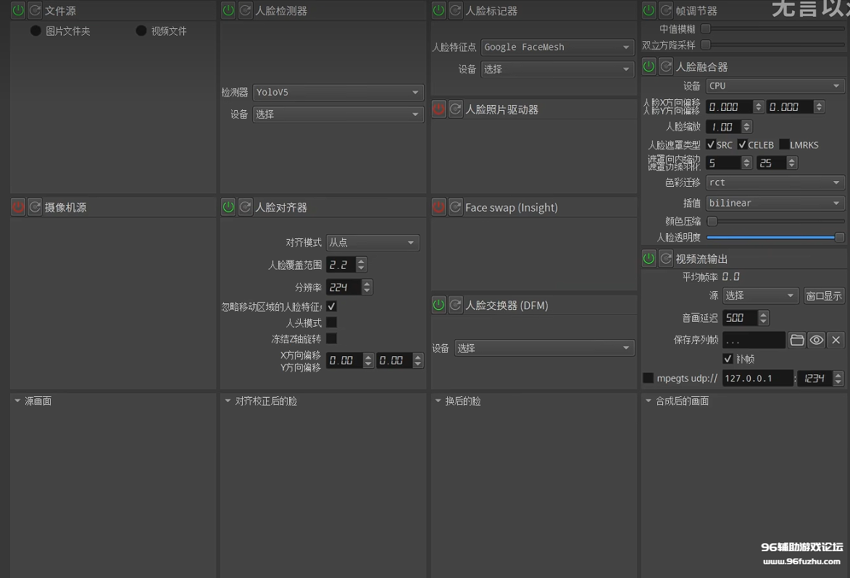Viewport: 850px width, 578px height.
Task: Enable the LMRKS mask checkbox
Action: pos(784,144)
